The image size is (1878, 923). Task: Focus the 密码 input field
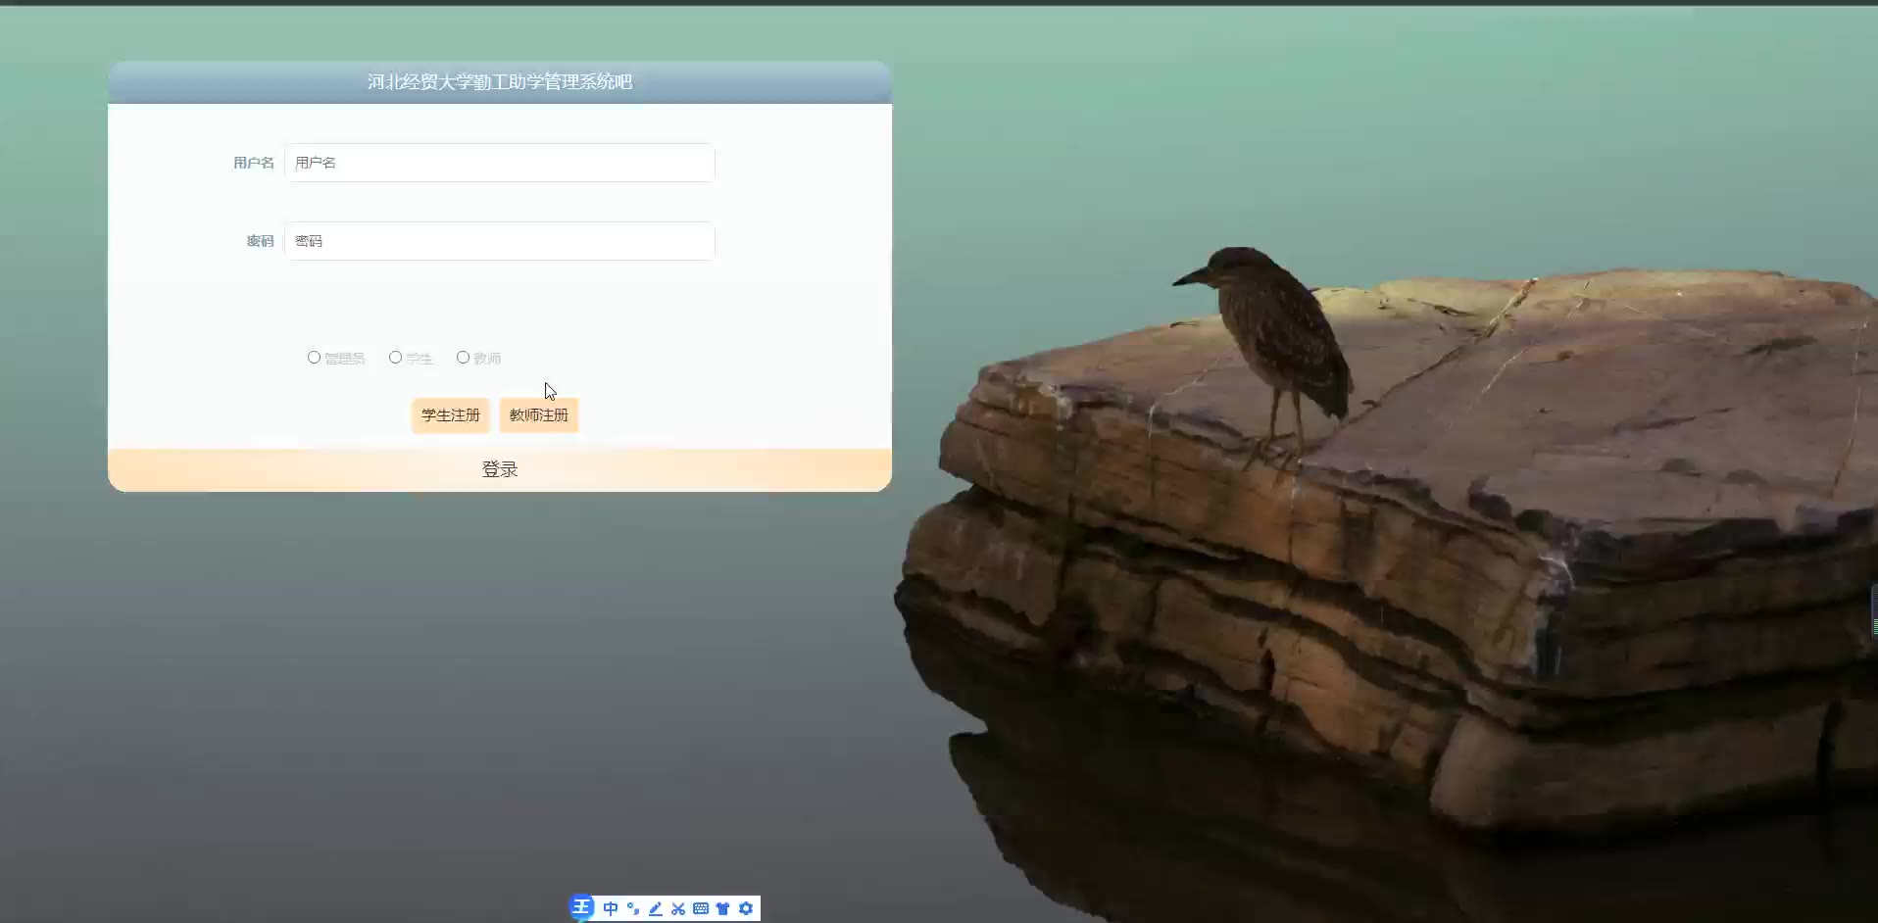[x=500, y=241]
